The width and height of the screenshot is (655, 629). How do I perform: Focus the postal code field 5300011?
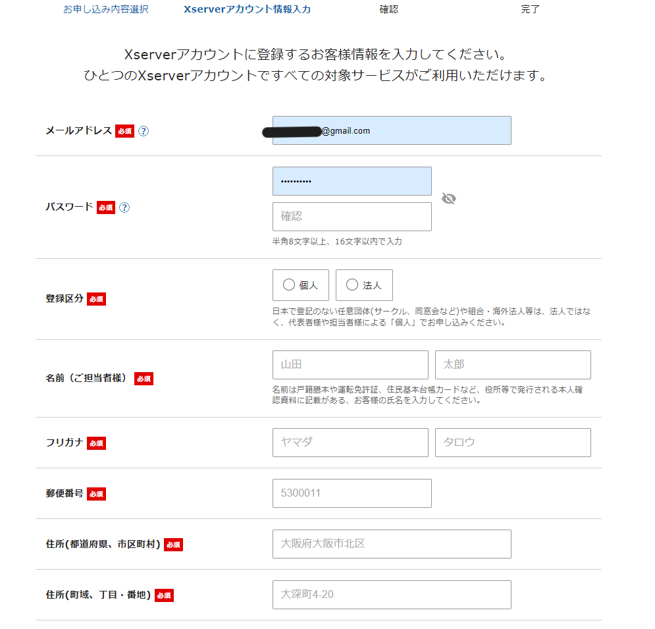click(x=352, y=493)
